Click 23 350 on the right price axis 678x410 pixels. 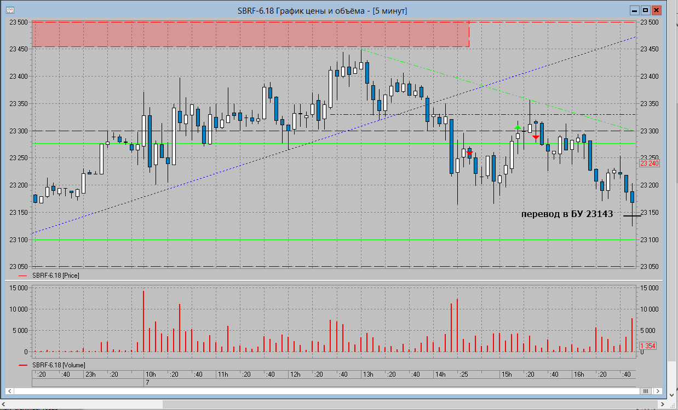pyautogui.click(x=648, y=104)
